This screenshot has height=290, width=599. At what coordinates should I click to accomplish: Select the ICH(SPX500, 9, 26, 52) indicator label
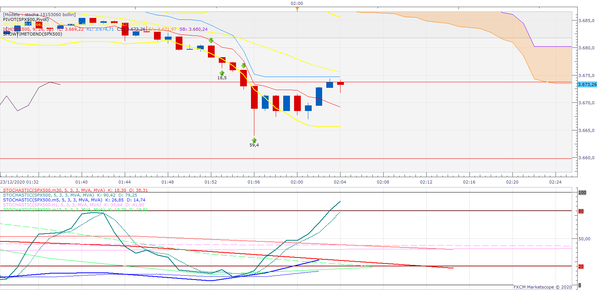[x=28, y=29]
